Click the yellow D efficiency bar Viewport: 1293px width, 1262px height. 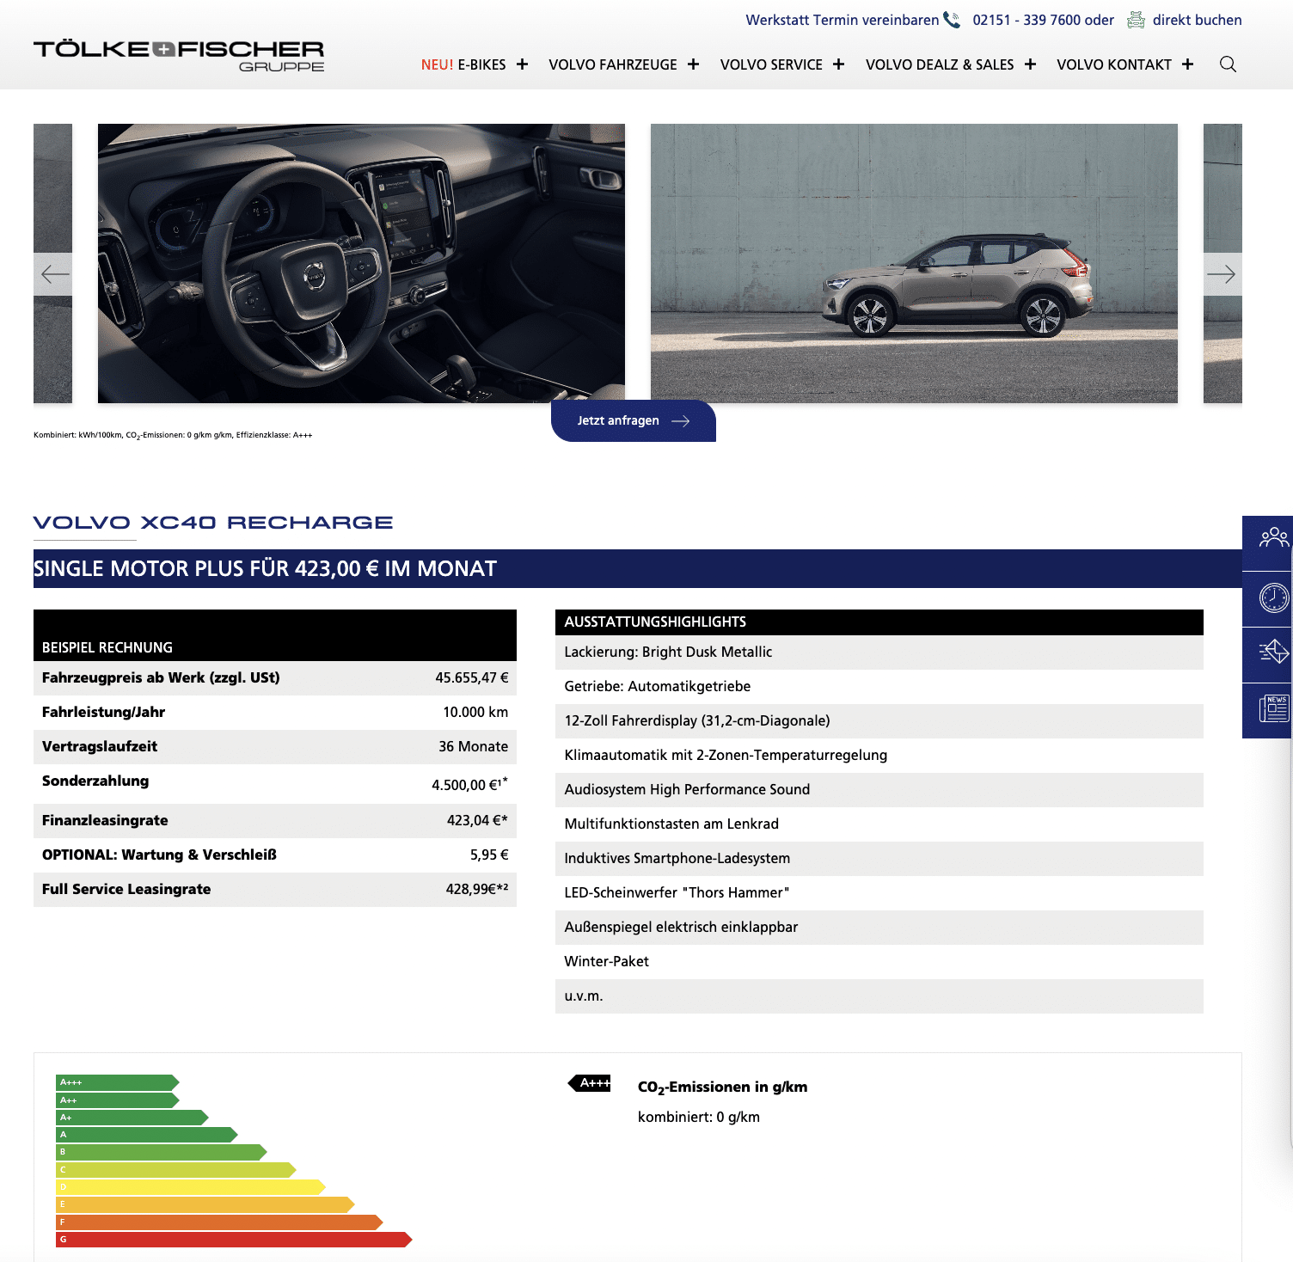(x=191, y=1187)
